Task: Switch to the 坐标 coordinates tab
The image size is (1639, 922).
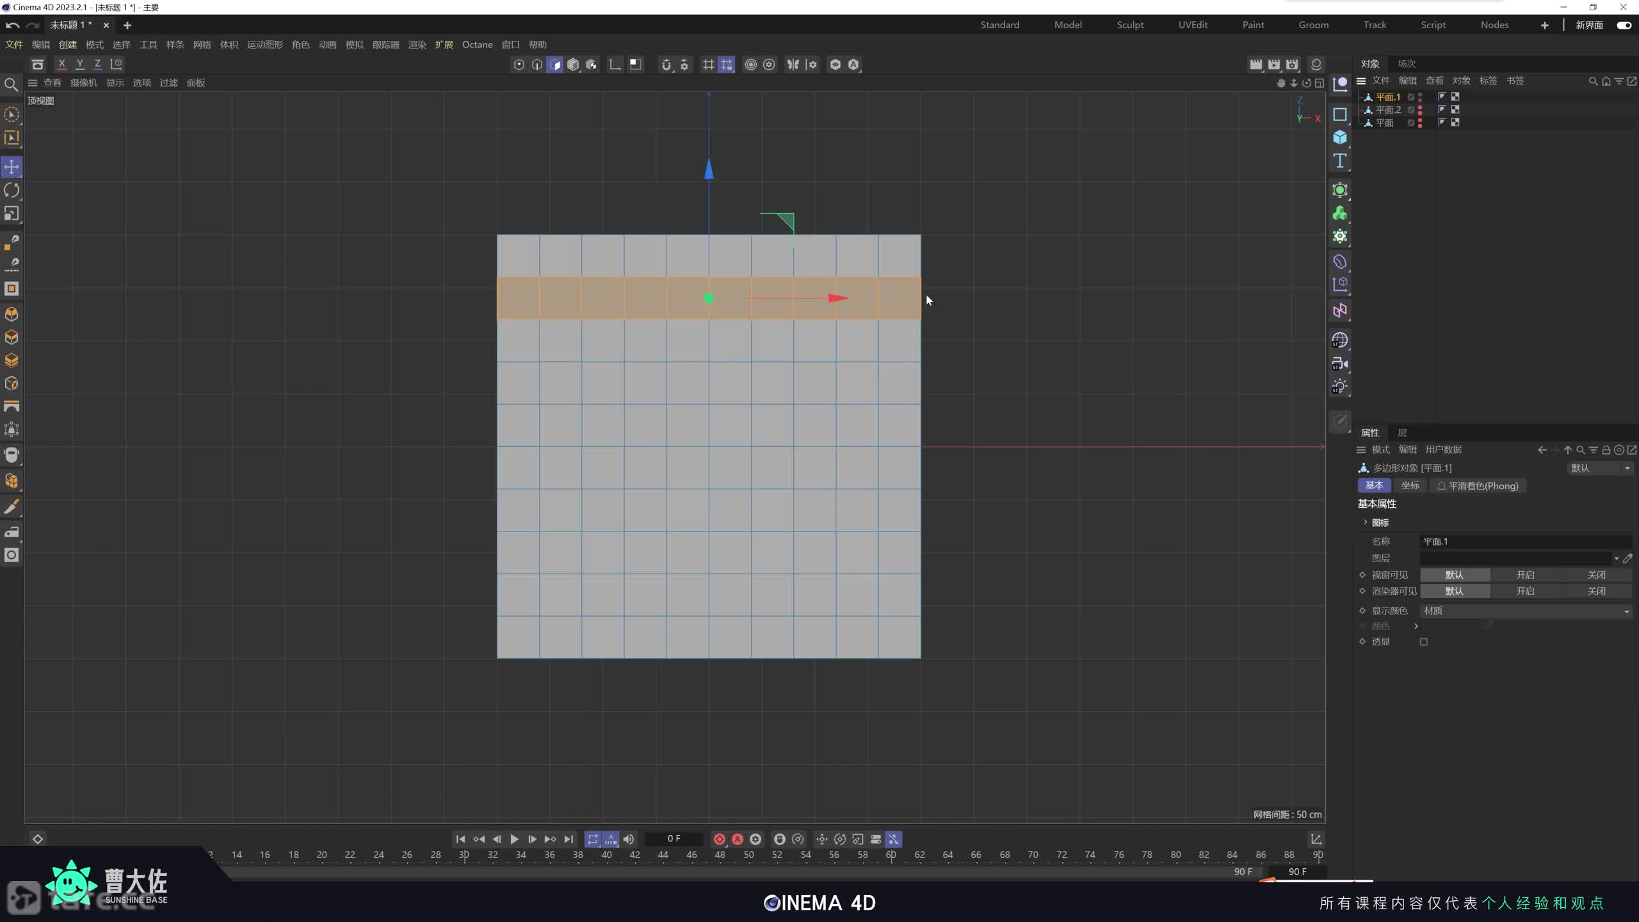Action: (1410, 485)
